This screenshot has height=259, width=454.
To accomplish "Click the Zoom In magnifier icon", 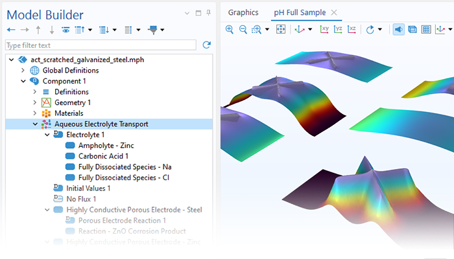I will pyautogui.click(x=230, y=29).
